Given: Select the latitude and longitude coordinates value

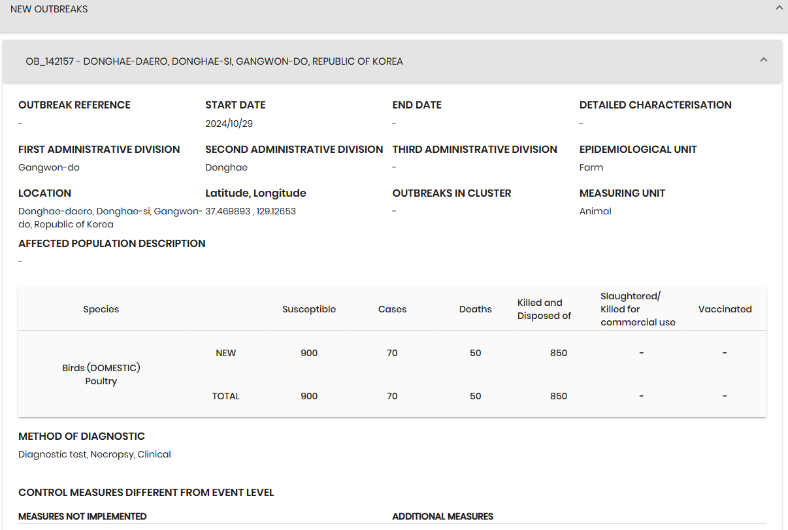Looking at the screenshot, I should pyautogui.click(x=250, y=211).
